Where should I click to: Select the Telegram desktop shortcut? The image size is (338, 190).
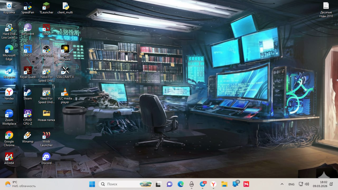pos(9,73)
